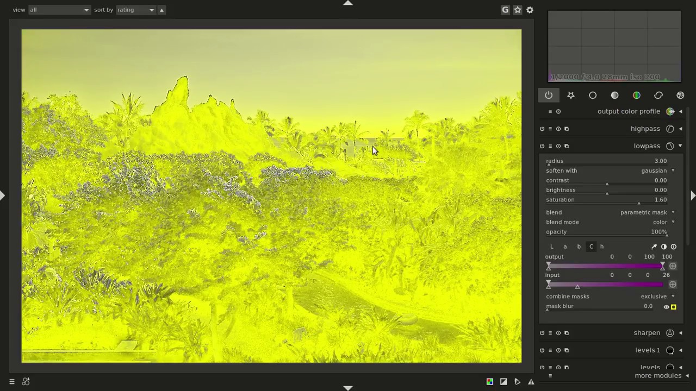This screenshot has width=696, height=391.
Task: Select the a channel tab
Action: [x=565, y=247]
